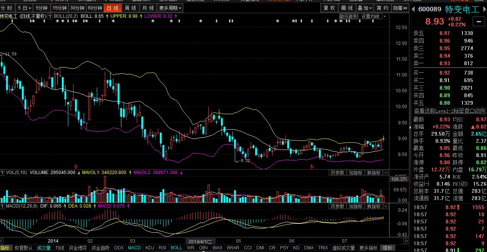
Task: Switch to the 60分钟 chart period
Action: (x=95, y=8)
